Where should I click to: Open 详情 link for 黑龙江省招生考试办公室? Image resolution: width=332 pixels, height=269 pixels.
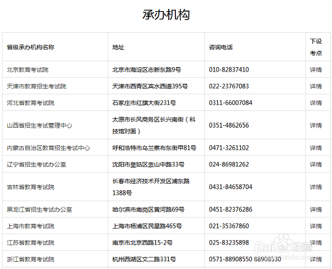(x=316, y=209)
